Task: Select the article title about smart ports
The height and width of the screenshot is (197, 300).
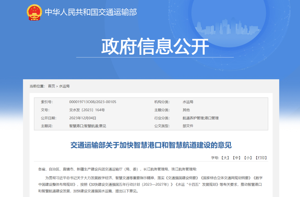Action: [x=150, y=144]
